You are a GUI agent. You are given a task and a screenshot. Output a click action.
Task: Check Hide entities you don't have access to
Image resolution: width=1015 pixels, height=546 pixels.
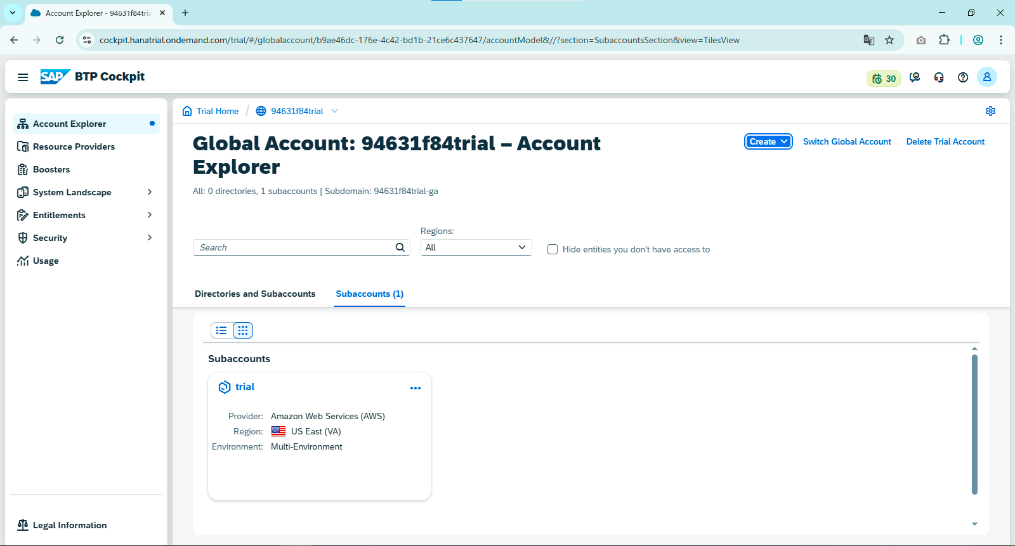[x=553, y=249]
